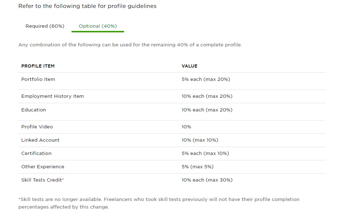Screen dimensions: 342x224
Task: Click the 5% each (max 10%) value
Action: (x=205, y=153)
